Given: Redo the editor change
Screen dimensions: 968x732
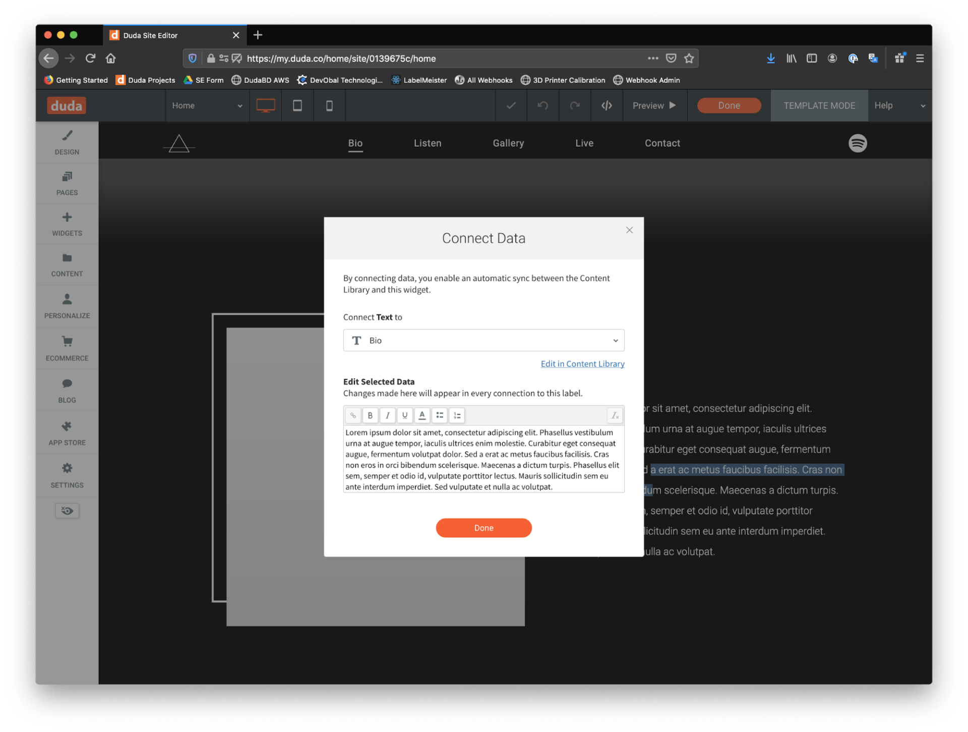Looking at the screenshot, I should point(575,105).
